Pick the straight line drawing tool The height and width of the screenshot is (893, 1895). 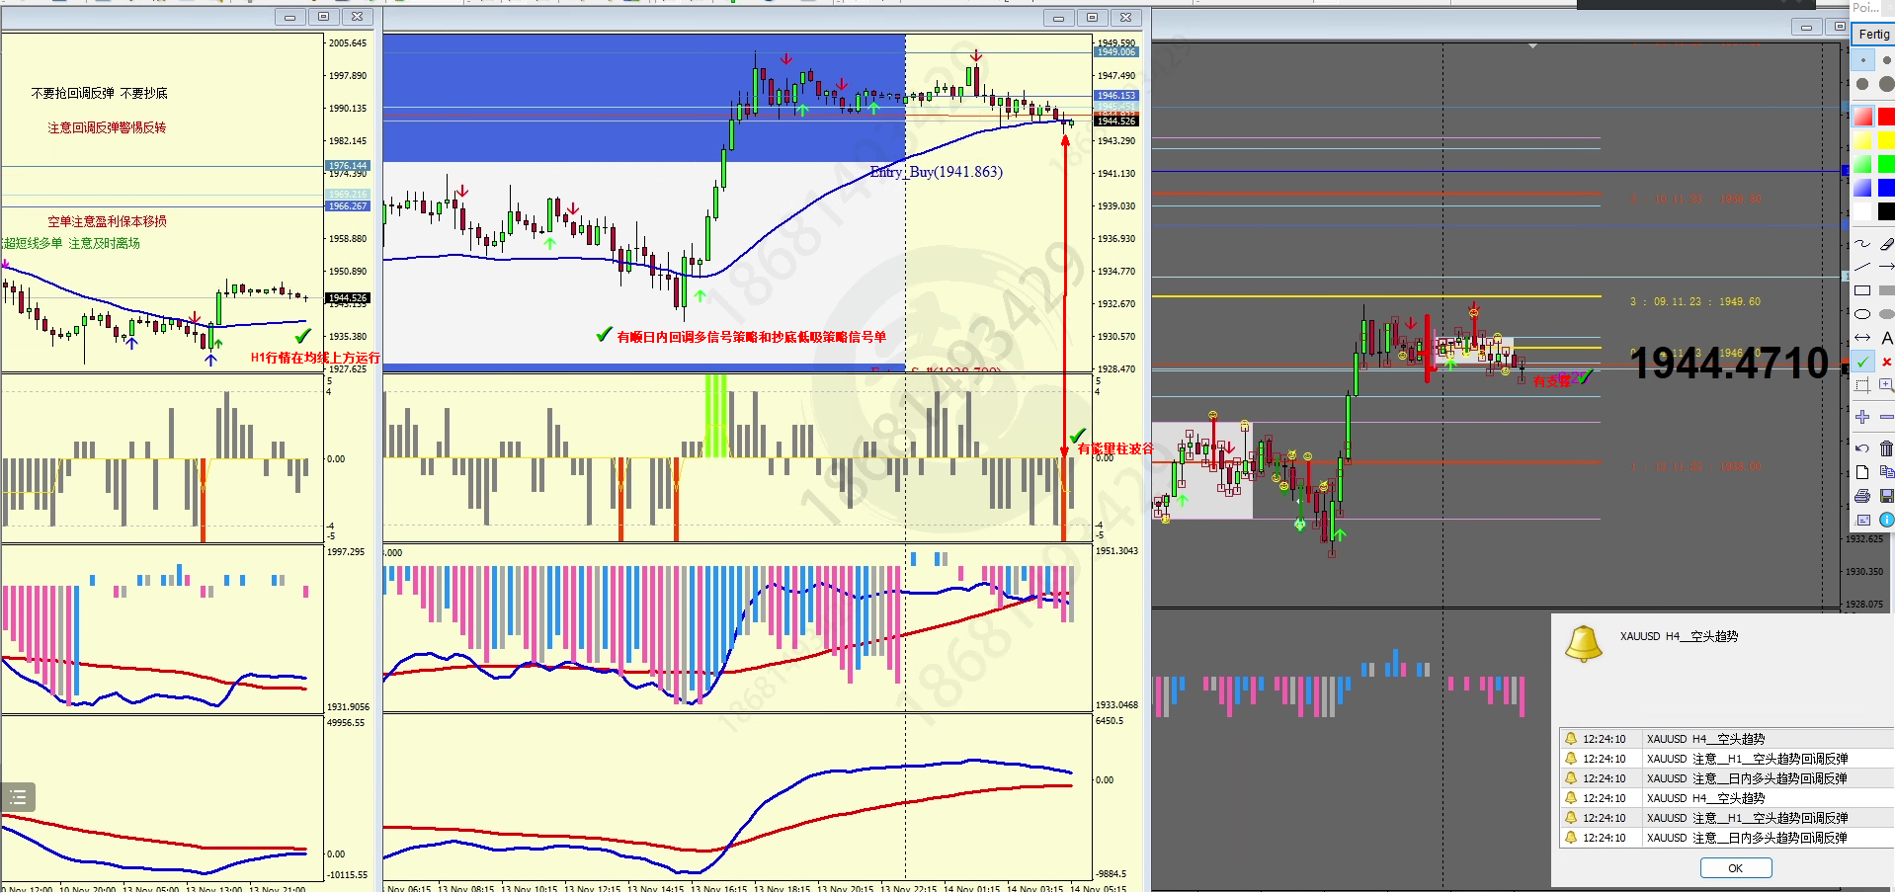click(x=1862, y=267)
